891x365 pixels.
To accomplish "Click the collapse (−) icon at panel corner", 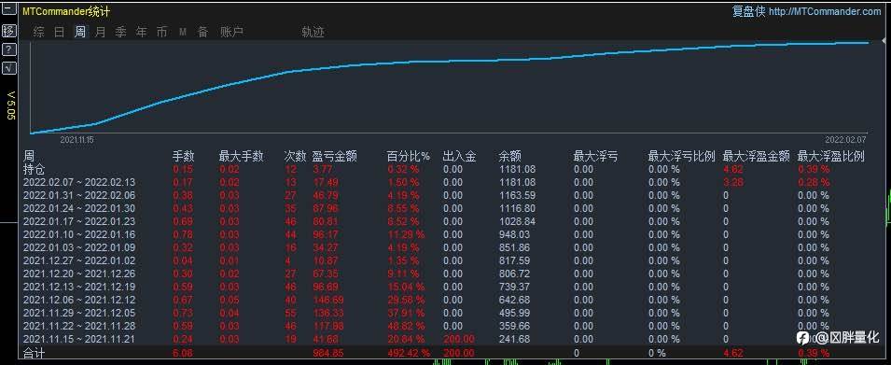I will [9, 10].
